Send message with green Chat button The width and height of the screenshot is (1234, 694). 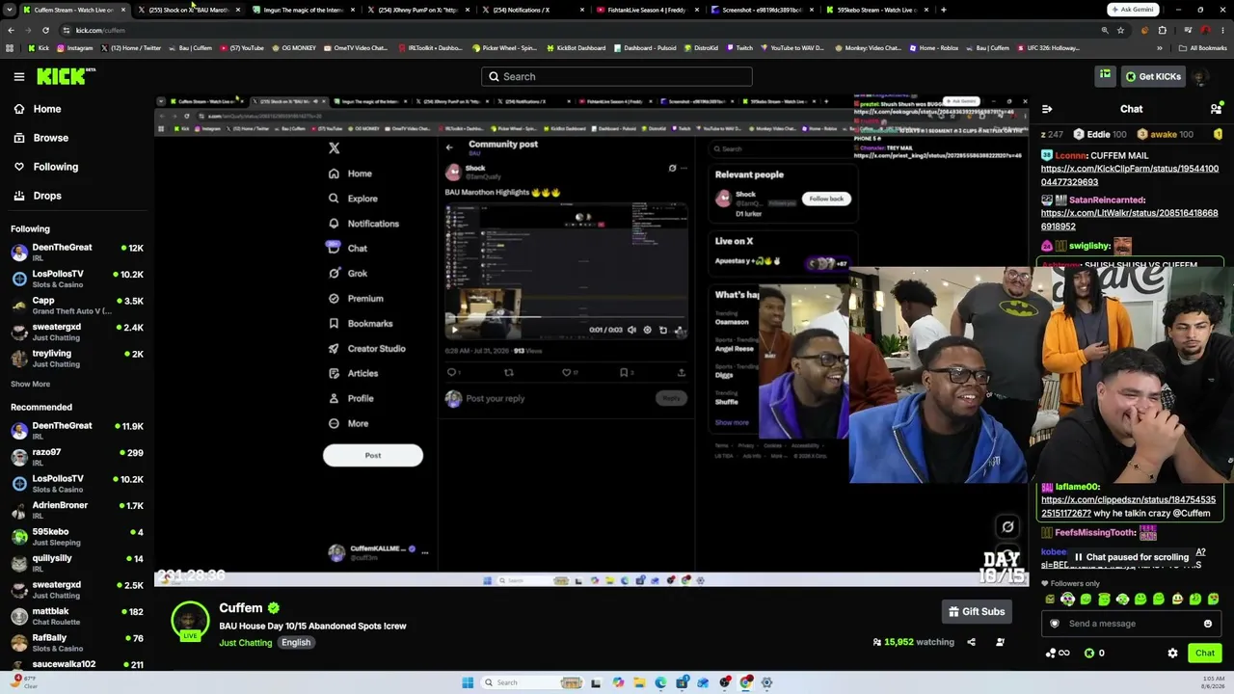[x=1205, y=654]
